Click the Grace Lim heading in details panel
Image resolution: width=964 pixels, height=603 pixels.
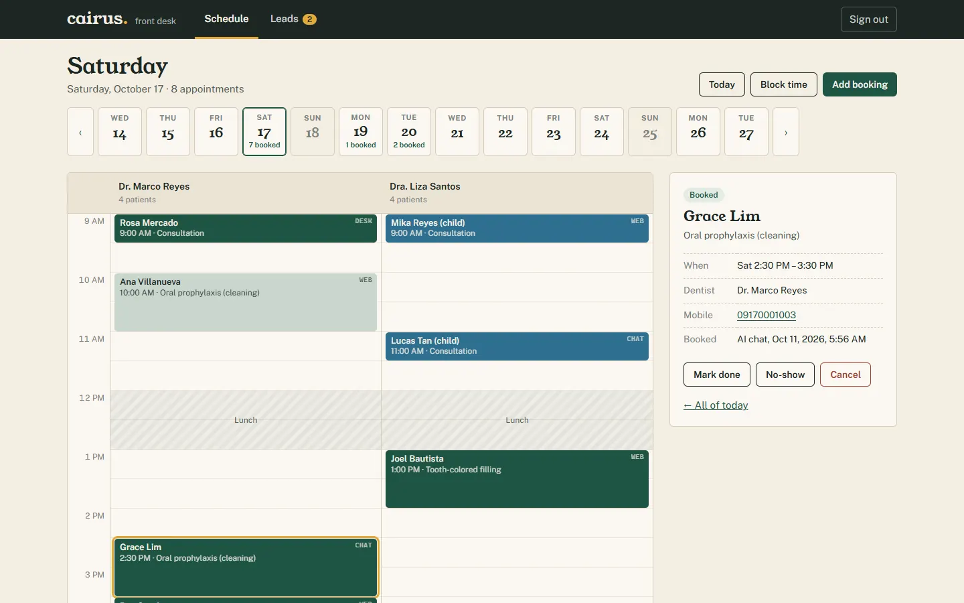click(x=722, y=216)
